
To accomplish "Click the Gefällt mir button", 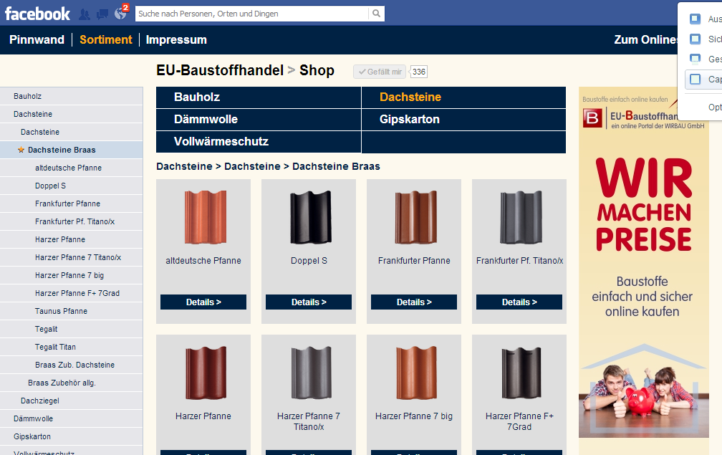I will 380,72.
